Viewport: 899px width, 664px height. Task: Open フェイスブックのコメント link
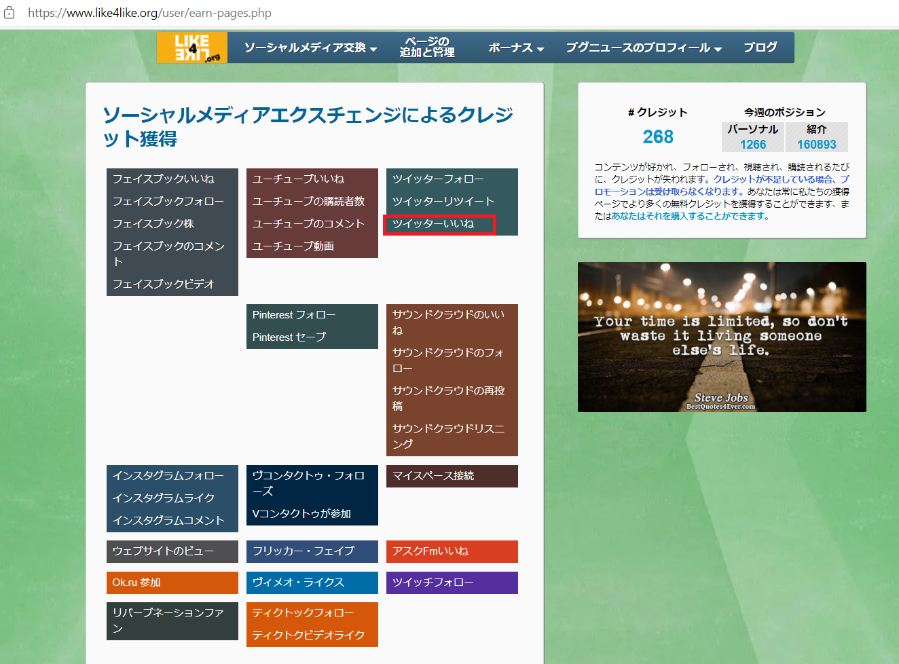pyautogui.click(x=168, y=253)
